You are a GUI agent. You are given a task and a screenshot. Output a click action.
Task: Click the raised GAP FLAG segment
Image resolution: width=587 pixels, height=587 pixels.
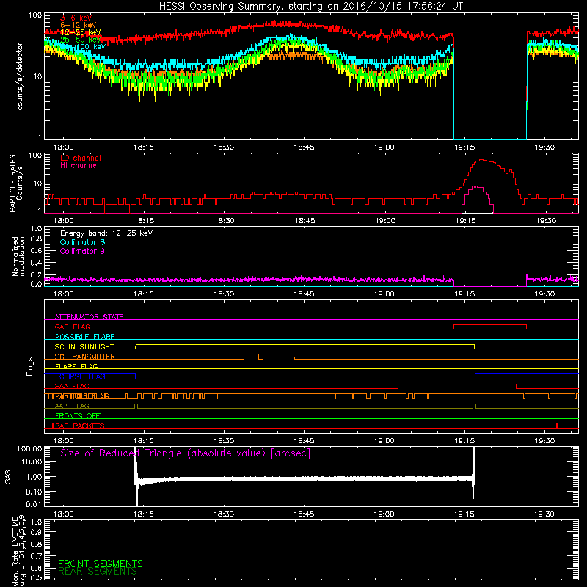coord(490,325)
